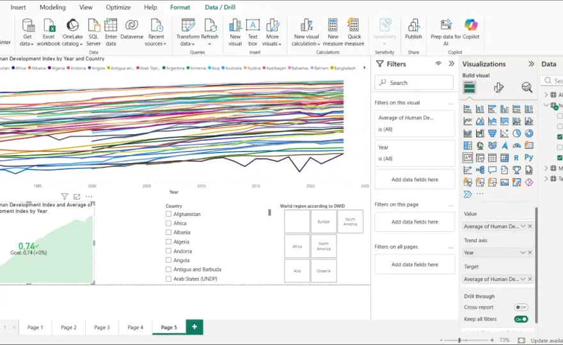The width and height of the screenshot is (563, 345).
Task: Select the Pie chart visual
Action: (x=517, y=134)
